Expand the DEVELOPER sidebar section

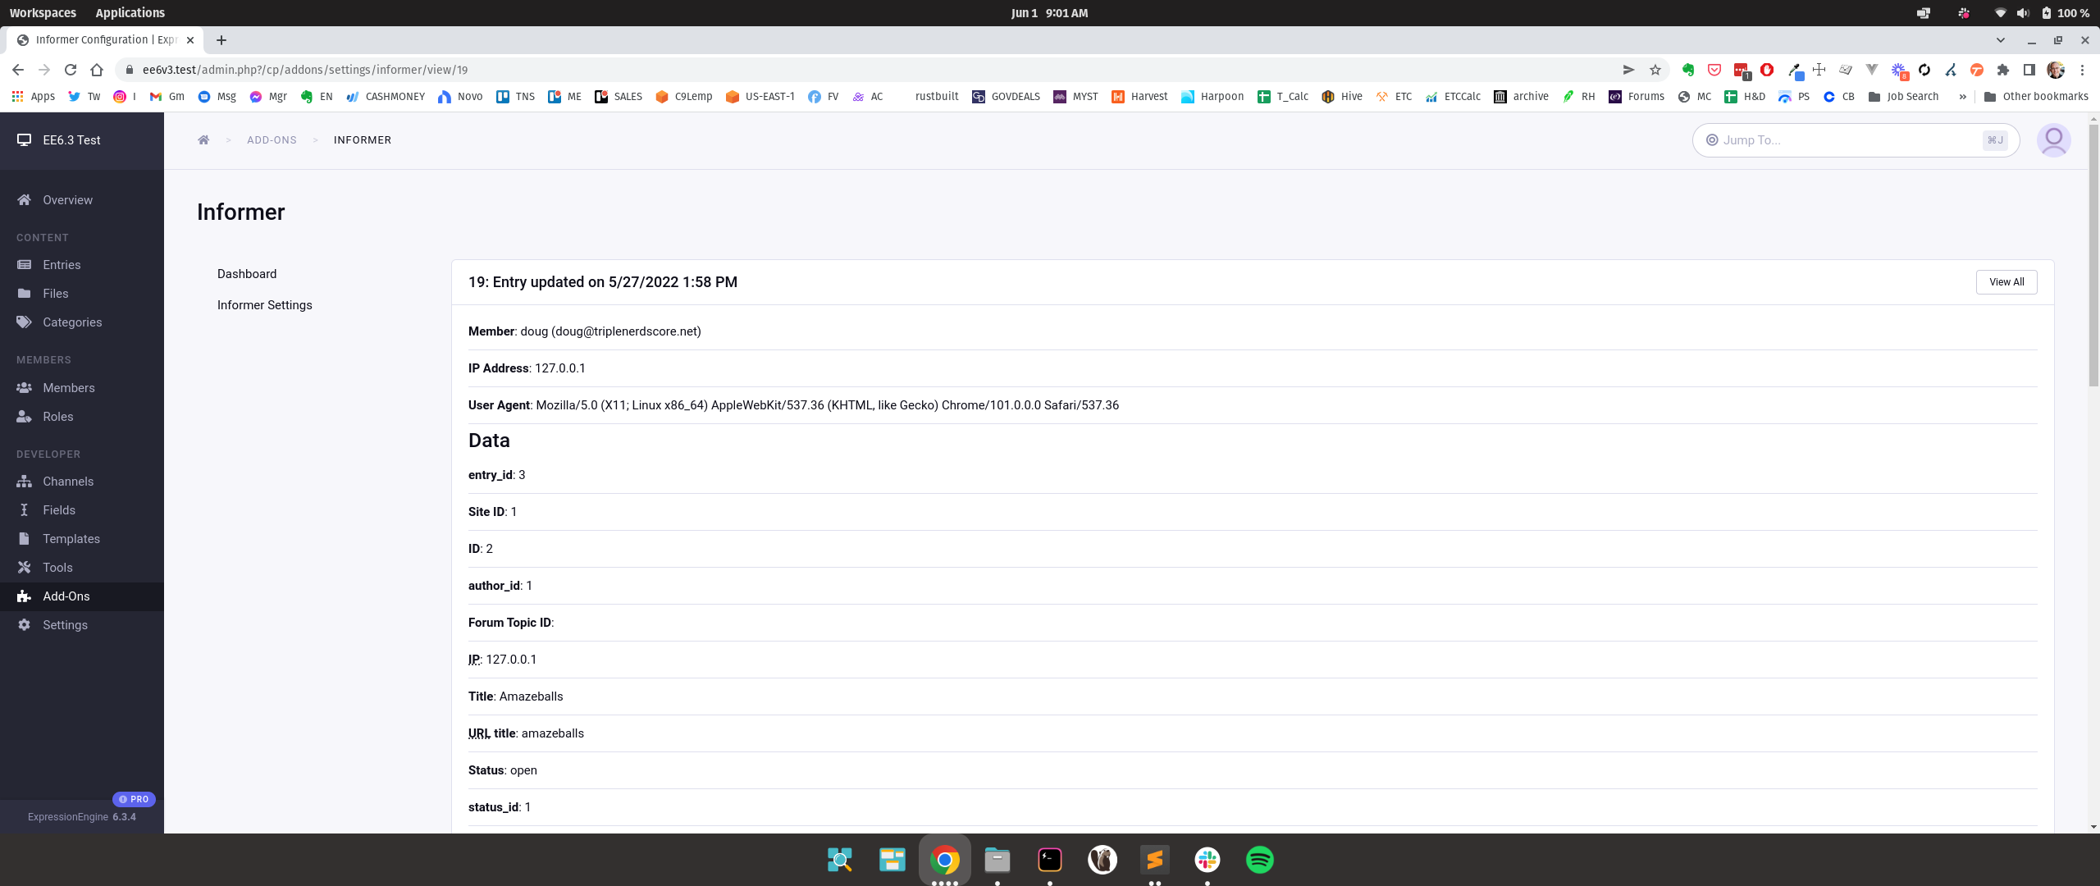click(47, 454)
